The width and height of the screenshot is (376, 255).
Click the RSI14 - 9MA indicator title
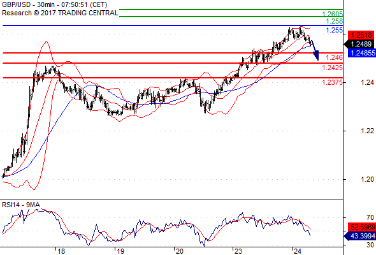(21, 205)
